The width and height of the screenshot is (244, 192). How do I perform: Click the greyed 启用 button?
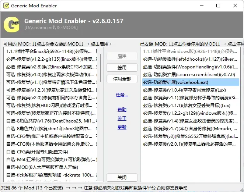pyautogui.click(x=122, y=56)
